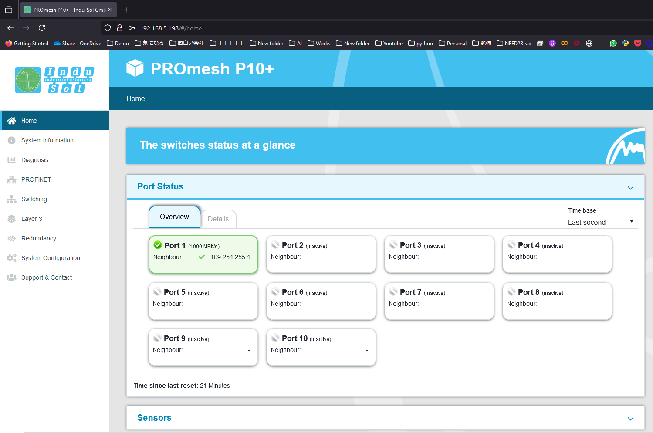Click the Switching hierarchy icon
Screen dimensions: 653x433
pyautogui.click(x=12, y=199)
